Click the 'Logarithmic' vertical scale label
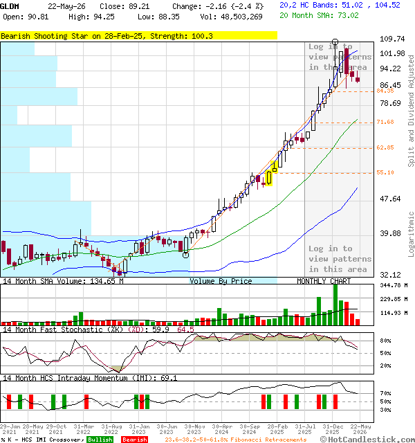415x443 pixels. pos(411,234)
